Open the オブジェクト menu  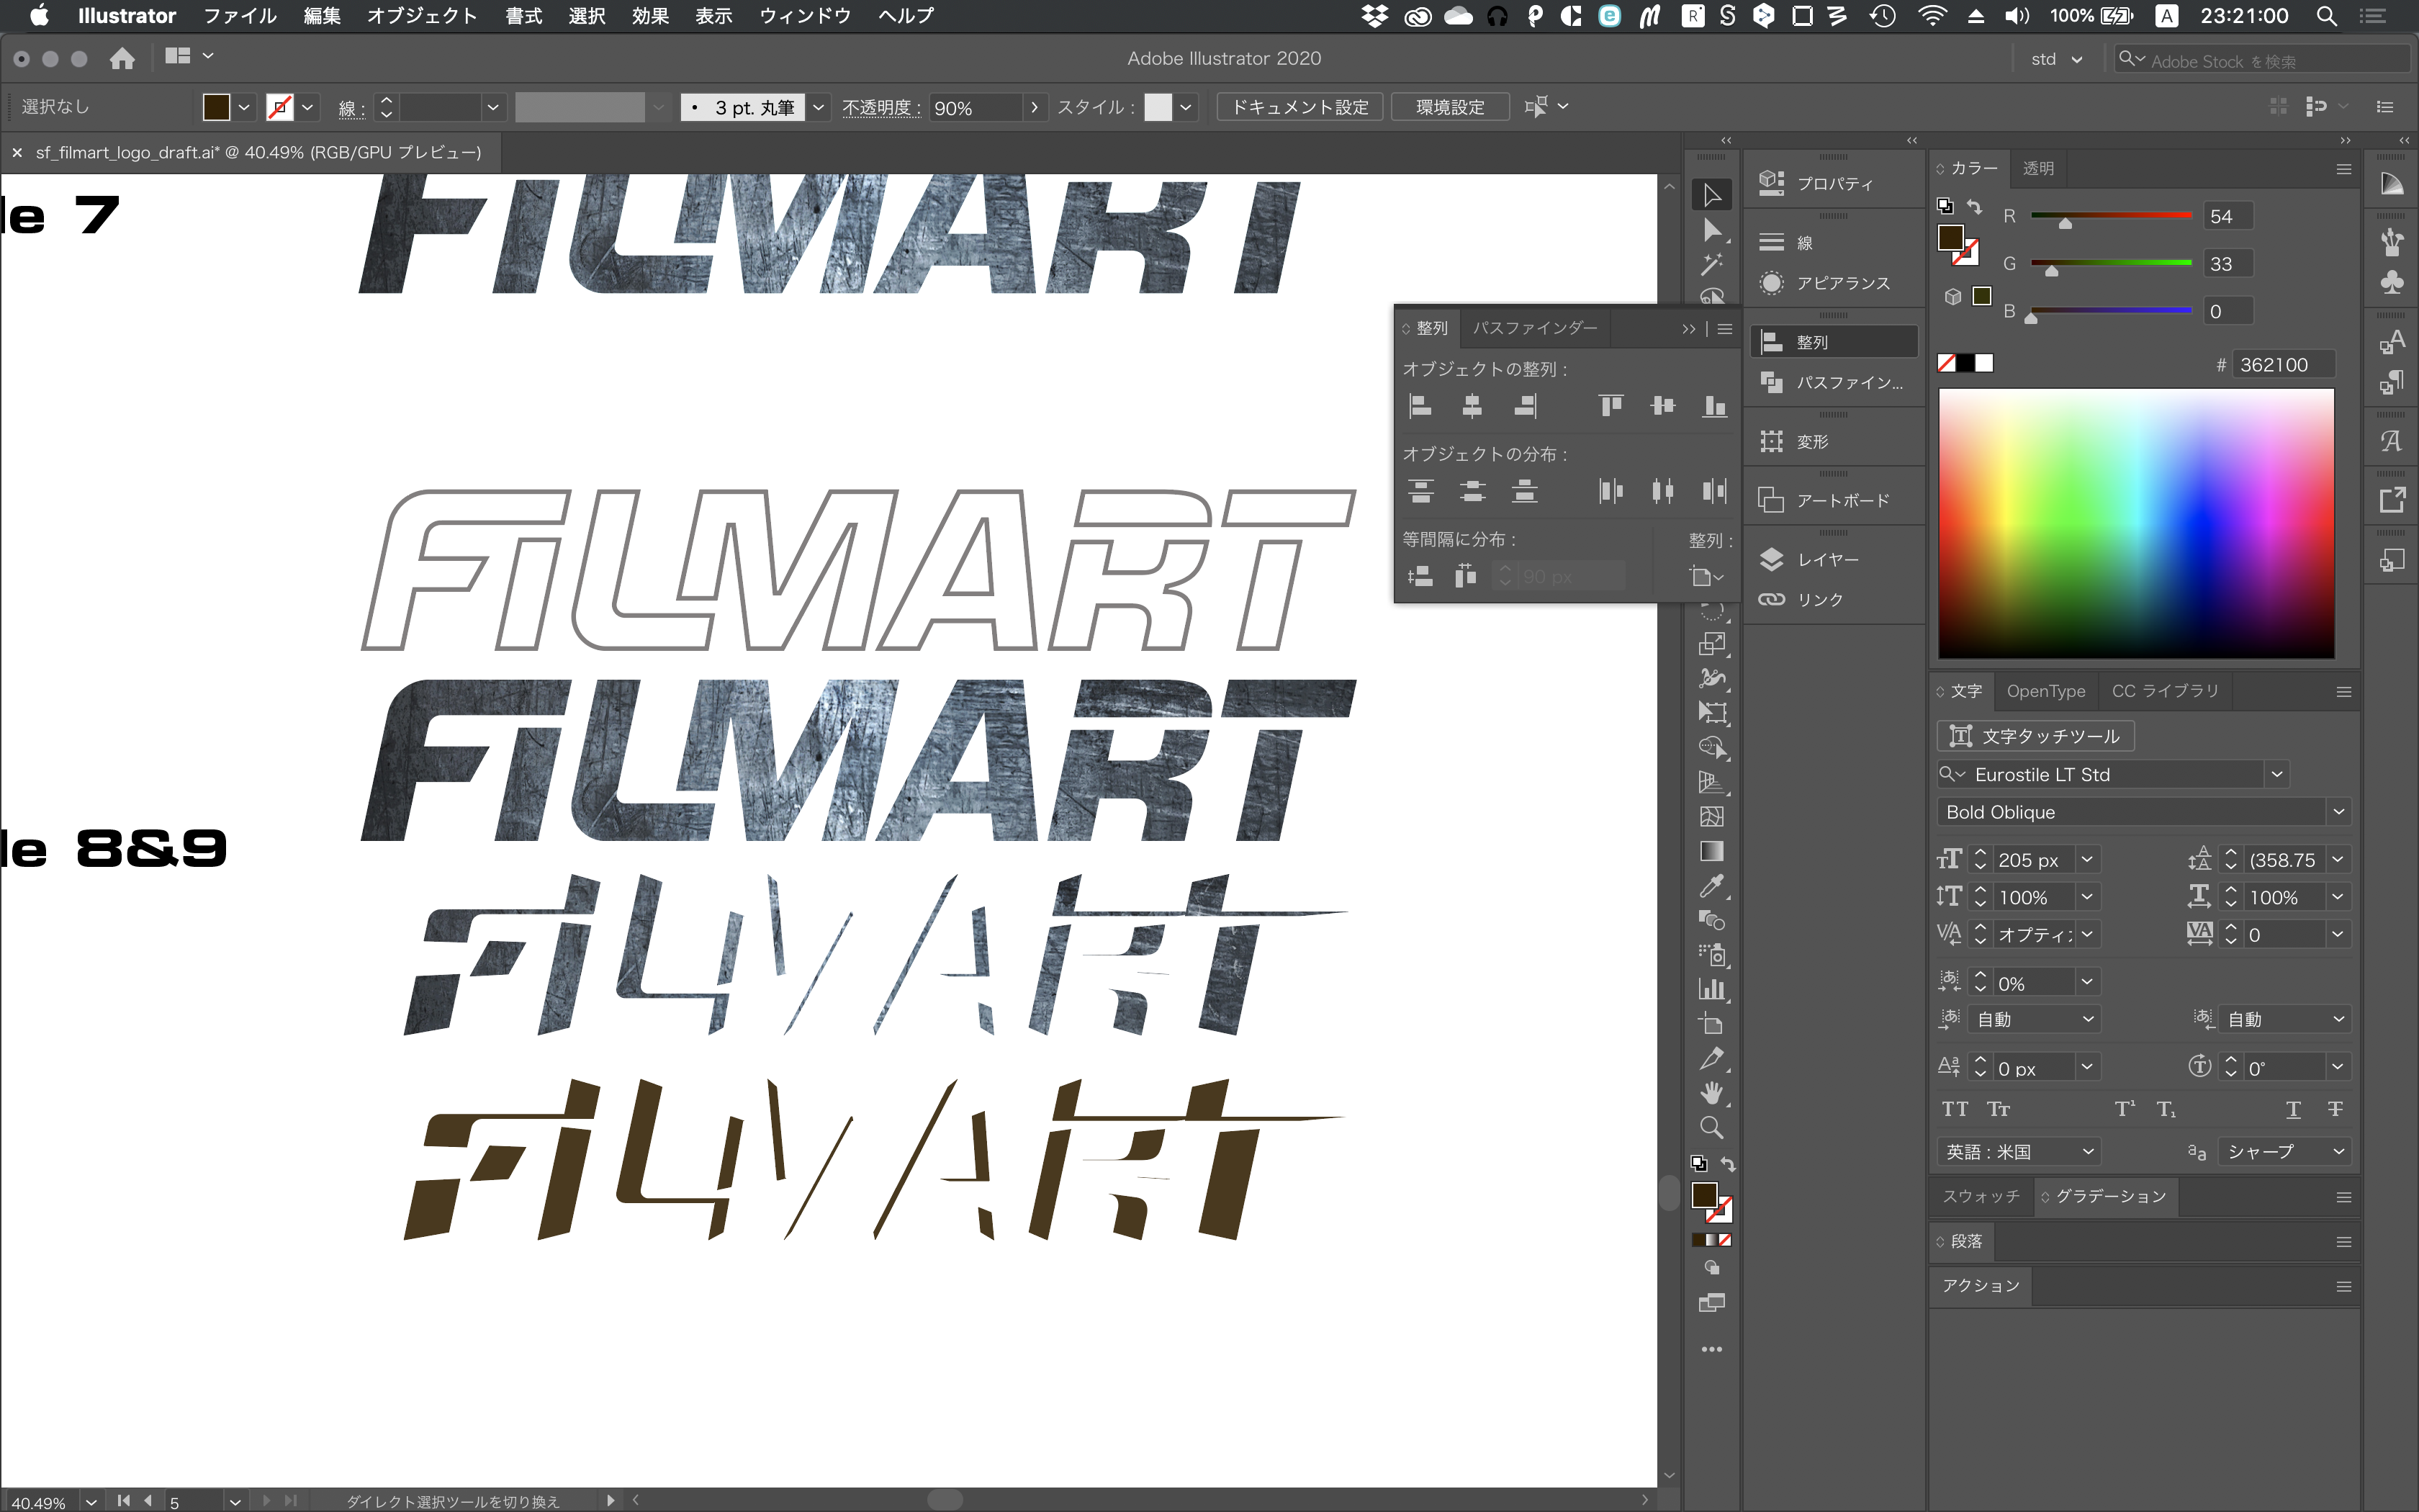[x=422, y=15]
